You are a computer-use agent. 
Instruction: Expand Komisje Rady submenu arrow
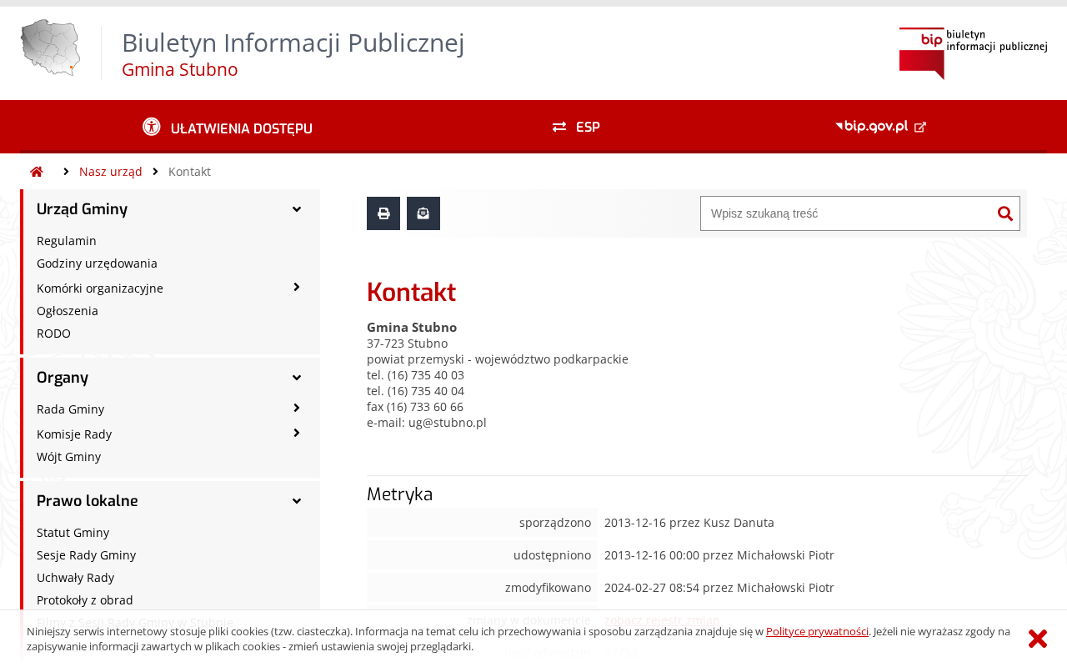296,433
